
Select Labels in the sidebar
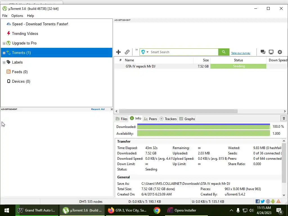pyautogui.click(x=17, y=62)
